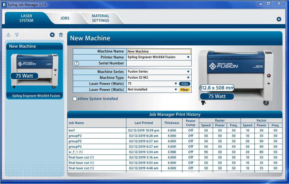Screen dimensions: 289x184
Task: Select final laser cut (1) printed 4:53 am
Action: (x=175, y=163)
